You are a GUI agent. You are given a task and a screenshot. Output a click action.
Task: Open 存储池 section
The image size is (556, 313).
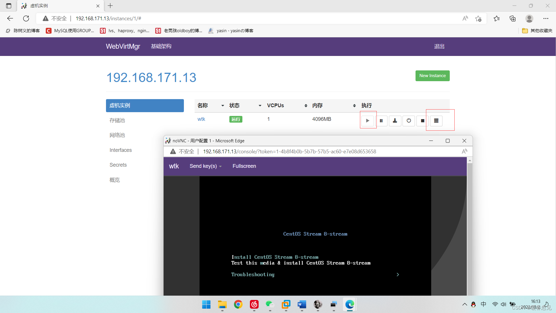[117, 120]
